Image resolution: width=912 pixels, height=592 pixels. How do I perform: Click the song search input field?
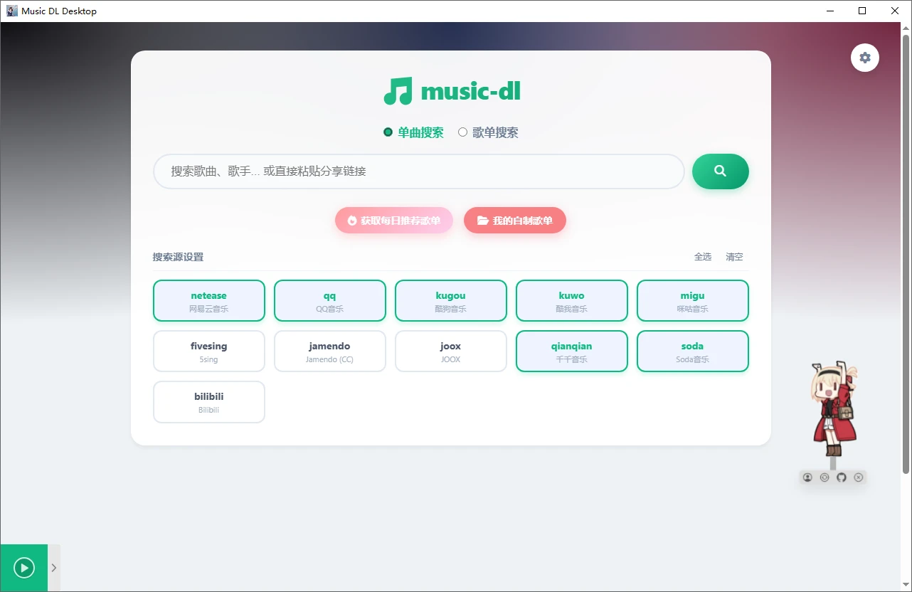point(418,171)
